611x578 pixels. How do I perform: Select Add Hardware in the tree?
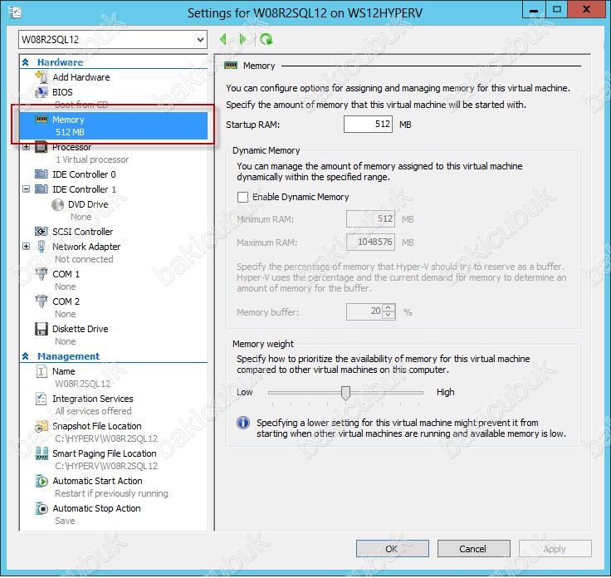(81, 77)
